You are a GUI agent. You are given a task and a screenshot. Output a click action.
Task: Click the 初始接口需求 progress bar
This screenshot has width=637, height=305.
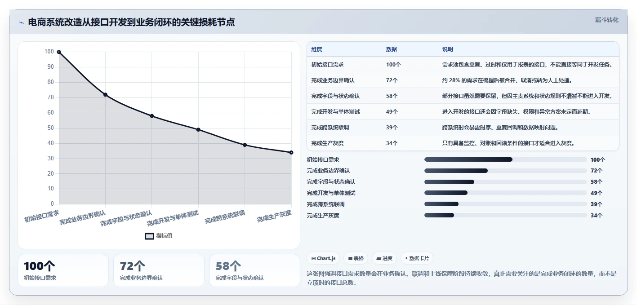tap(506, 159)
